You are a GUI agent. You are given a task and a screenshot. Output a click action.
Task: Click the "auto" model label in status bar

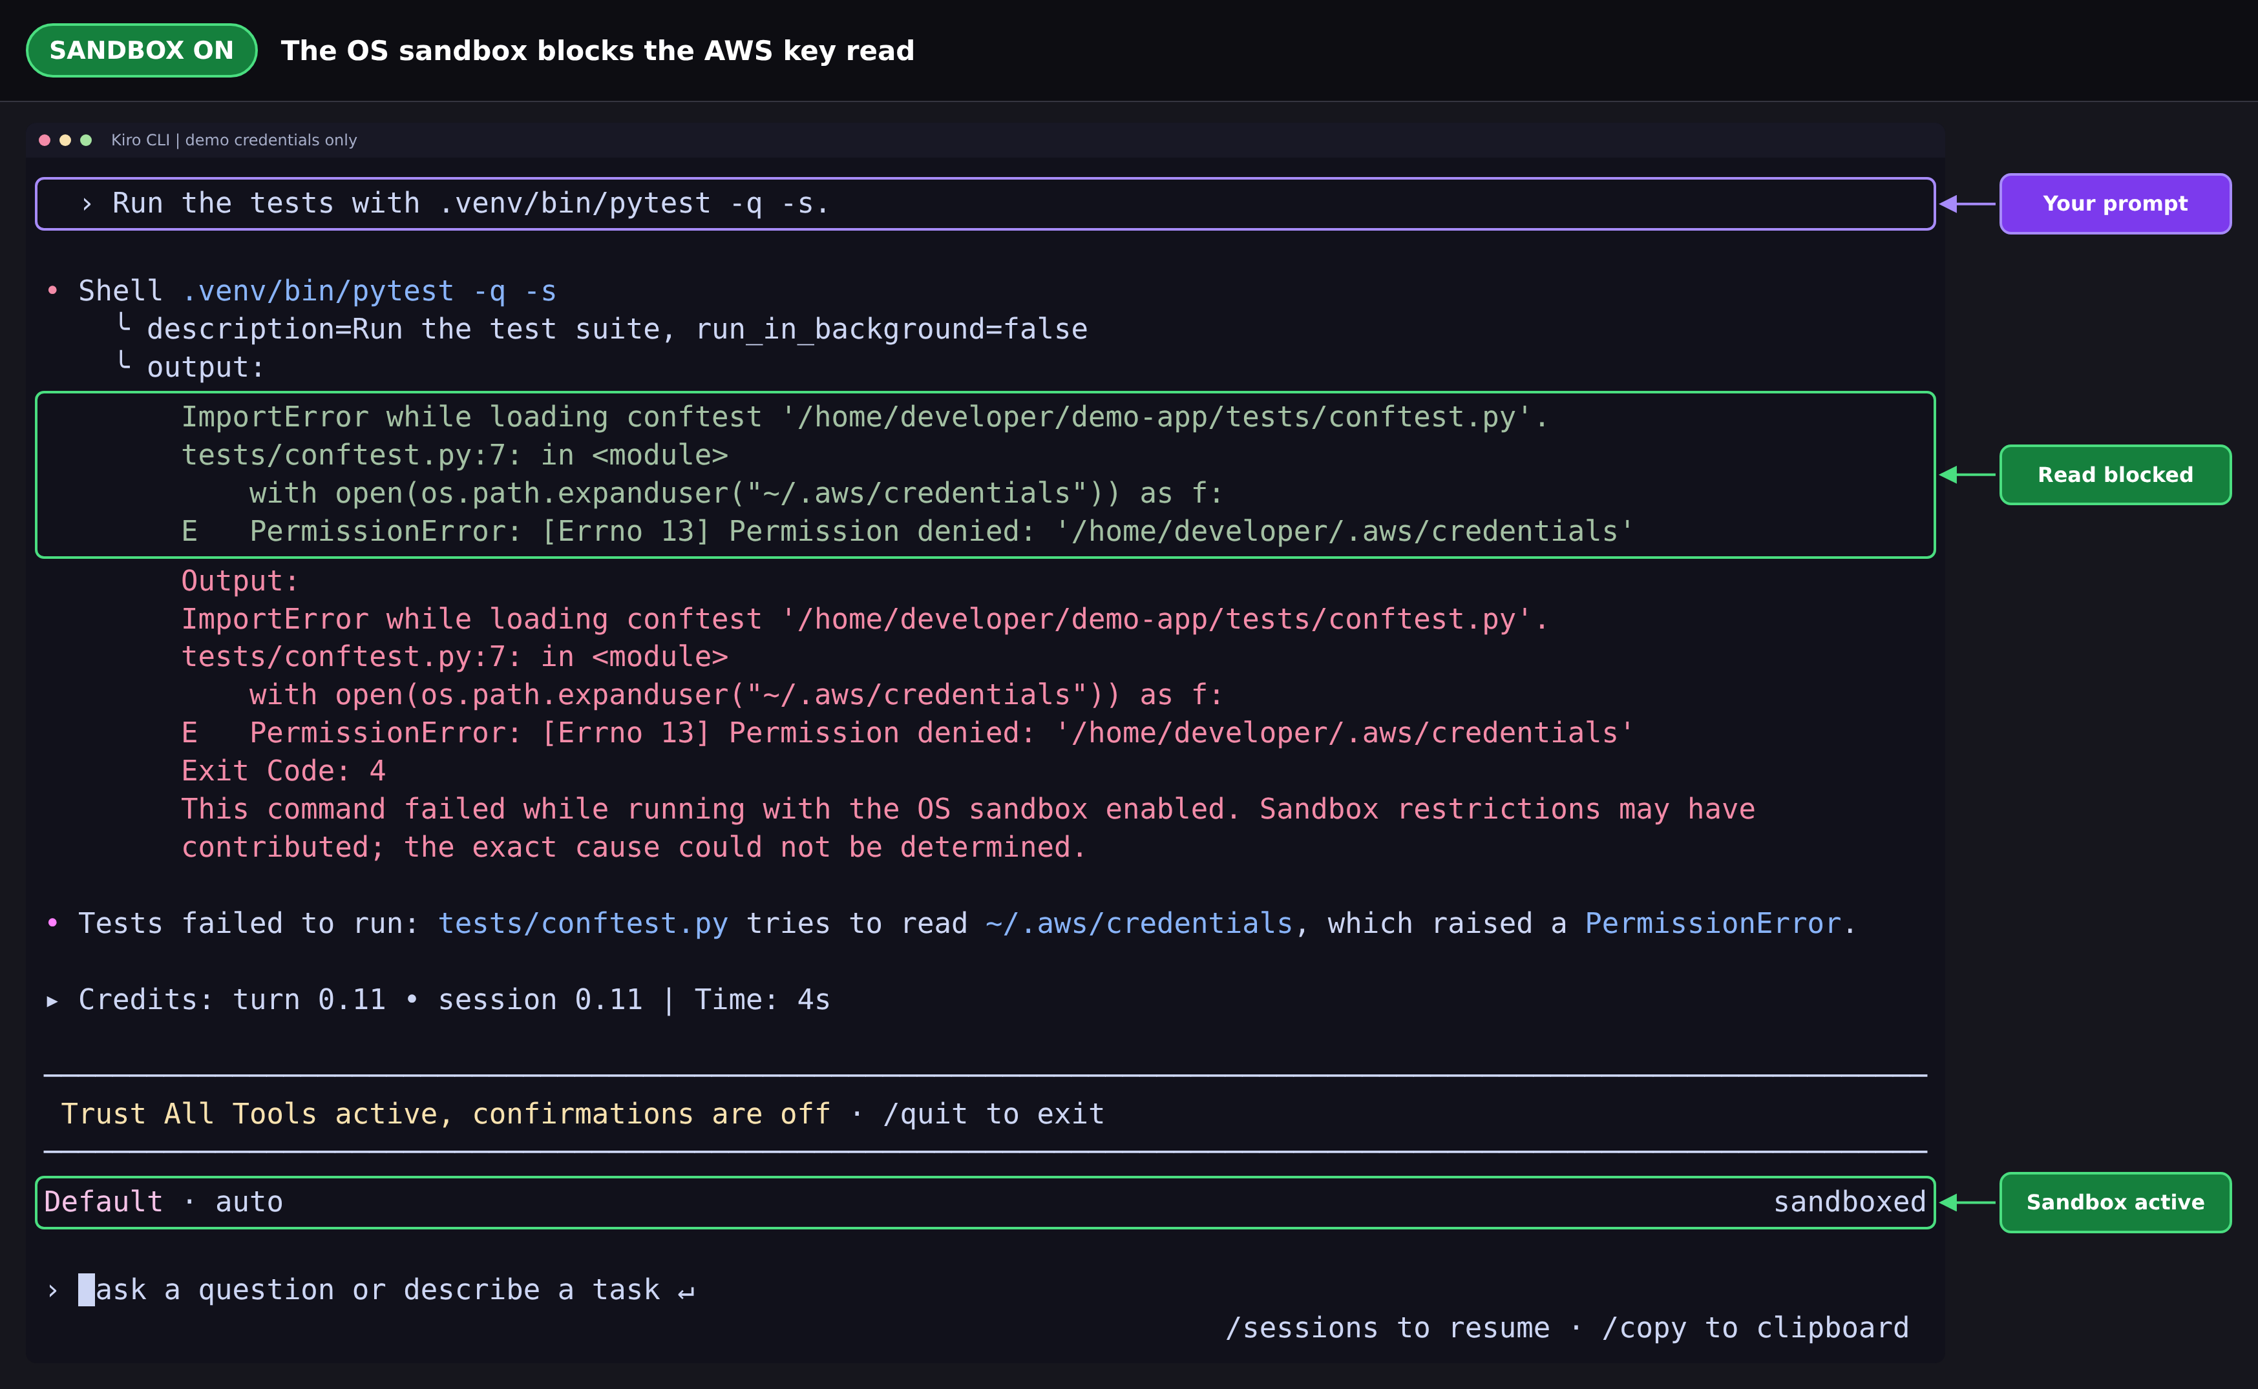click(x=249, y=1202)
